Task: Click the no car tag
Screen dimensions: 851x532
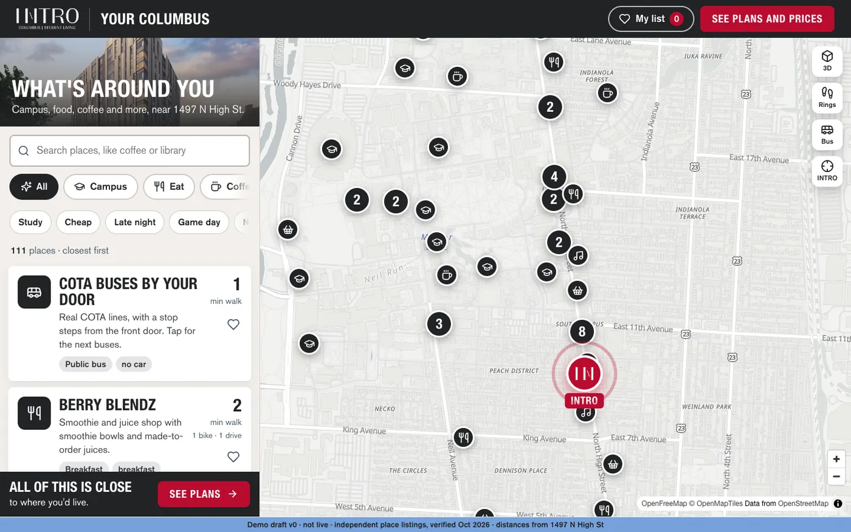Action: [134, 364]
